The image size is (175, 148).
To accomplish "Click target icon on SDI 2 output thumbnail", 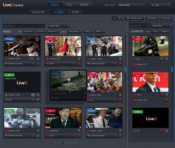I will (x=165, y=75).
